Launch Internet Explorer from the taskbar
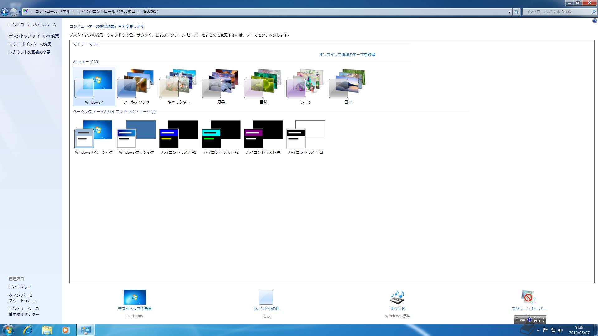The height and width of the screenshot is (336, 598). [x=28, y=330]
